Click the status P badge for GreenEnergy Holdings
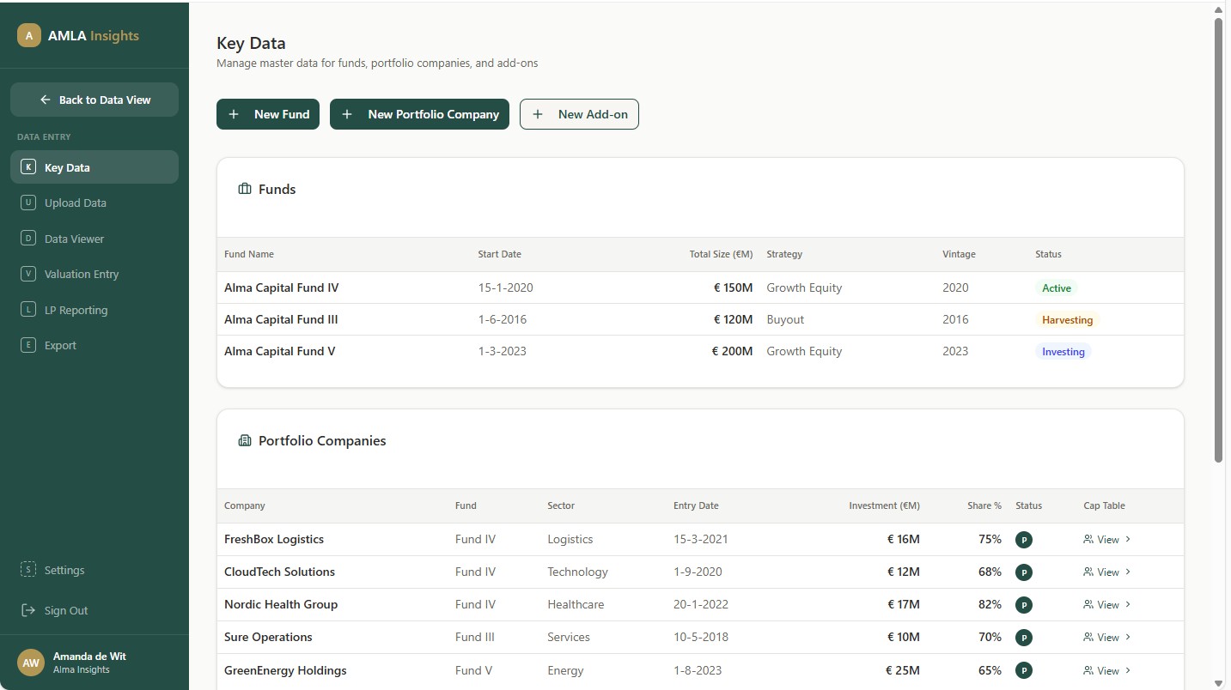1231x690 pixels. click(x=1024, y=670)
